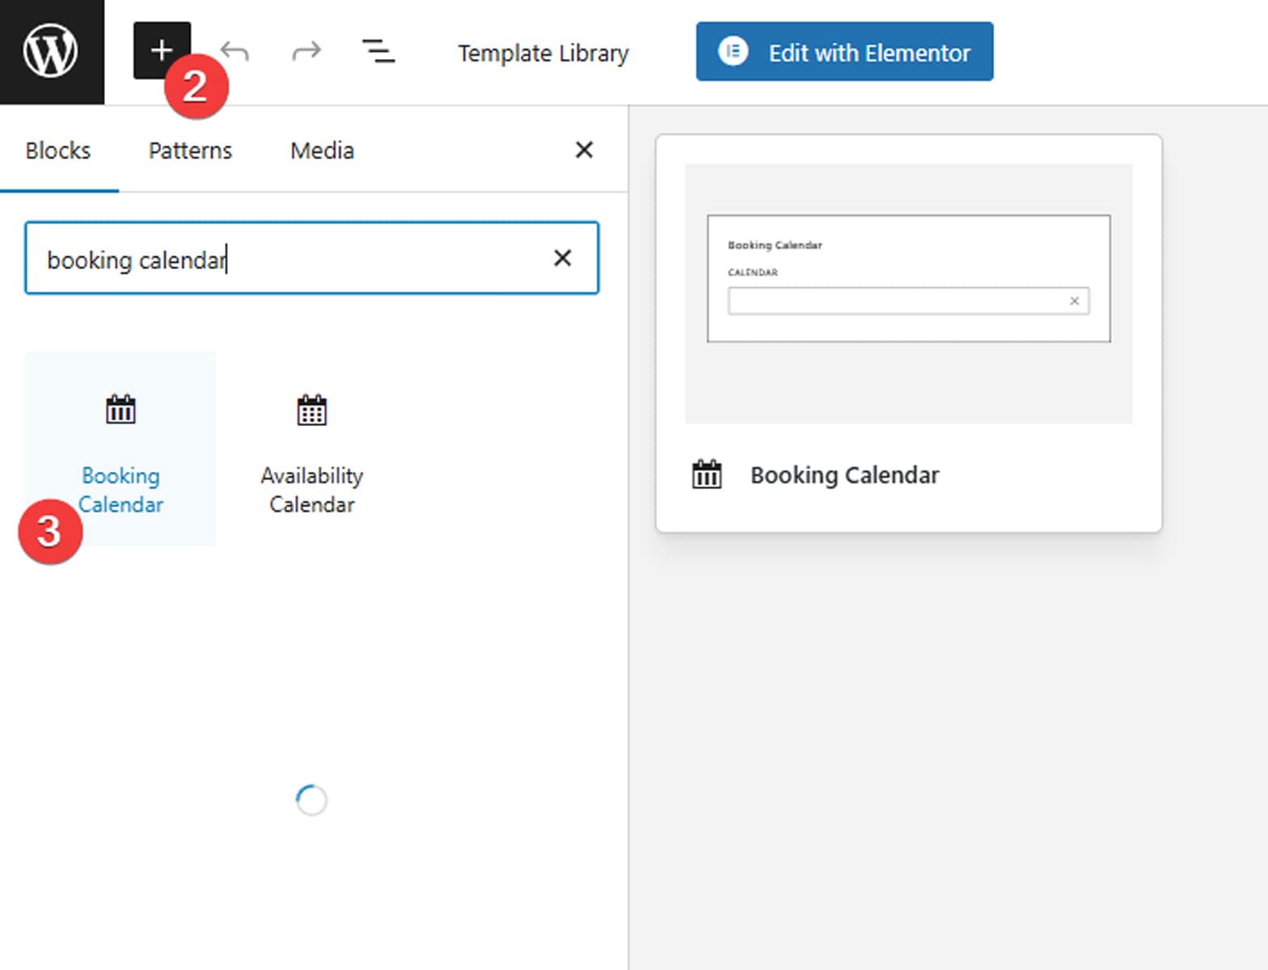This screenshot has height=970, width=1268.
Task: Click the undo arrow icon
Action: pos(235,52)
